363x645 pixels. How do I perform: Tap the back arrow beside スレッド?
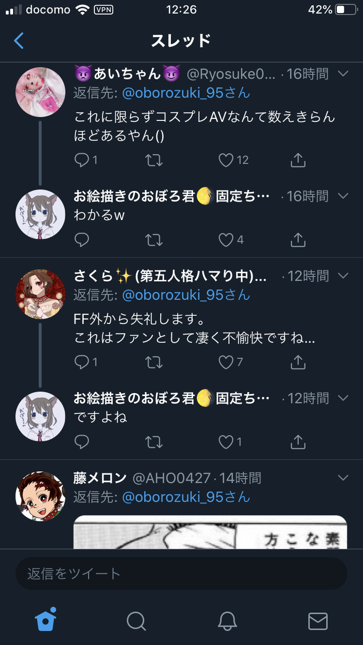click(19, 40)
